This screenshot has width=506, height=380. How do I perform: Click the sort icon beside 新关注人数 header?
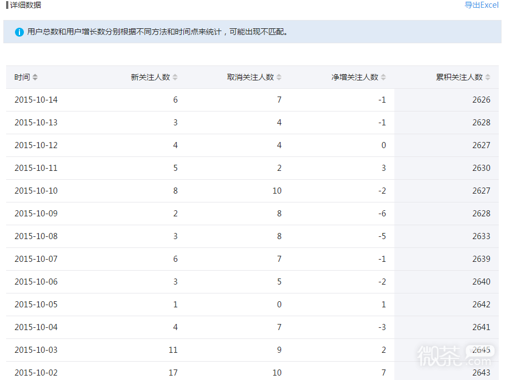[x=176, y=77]
